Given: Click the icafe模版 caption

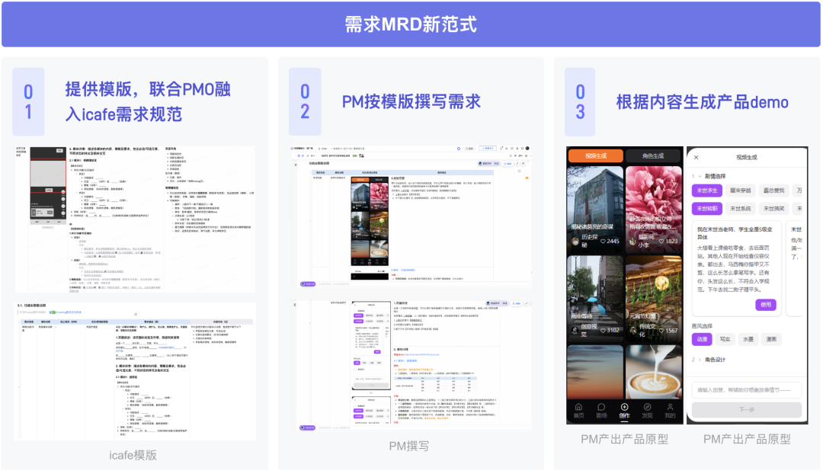Looking at the screenshot, I should (x=133, y=455).
